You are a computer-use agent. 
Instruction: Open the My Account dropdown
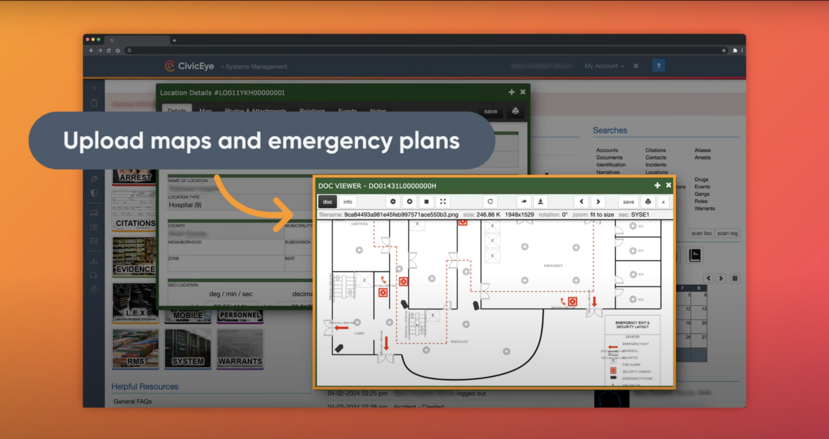click(603, 65)
